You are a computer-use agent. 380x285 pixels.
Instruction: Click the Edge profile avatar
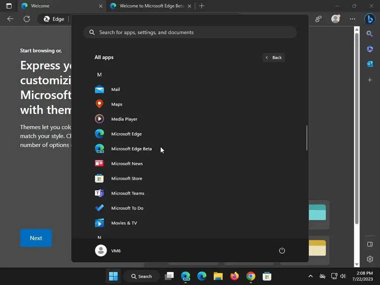click(335, 19)
